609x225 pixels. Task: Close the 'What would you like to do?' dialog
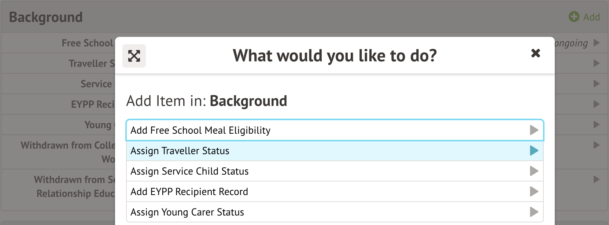click(x=535, y=53)
